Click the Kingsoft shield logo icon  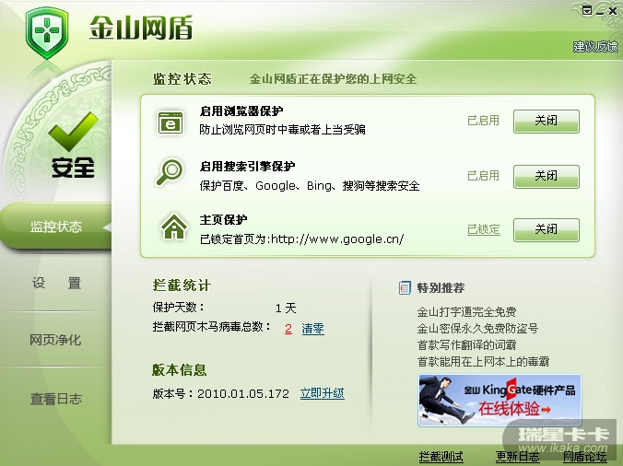(46, 33)
